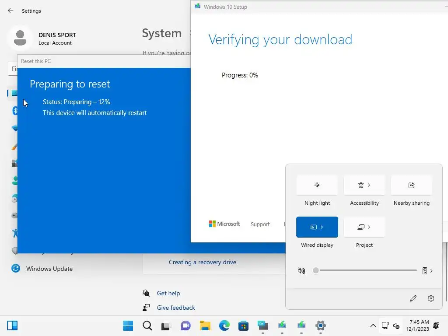Screen dimensions: 448x336
Task: Click the Give feedback person icon
Action: (x=146, y=308)
